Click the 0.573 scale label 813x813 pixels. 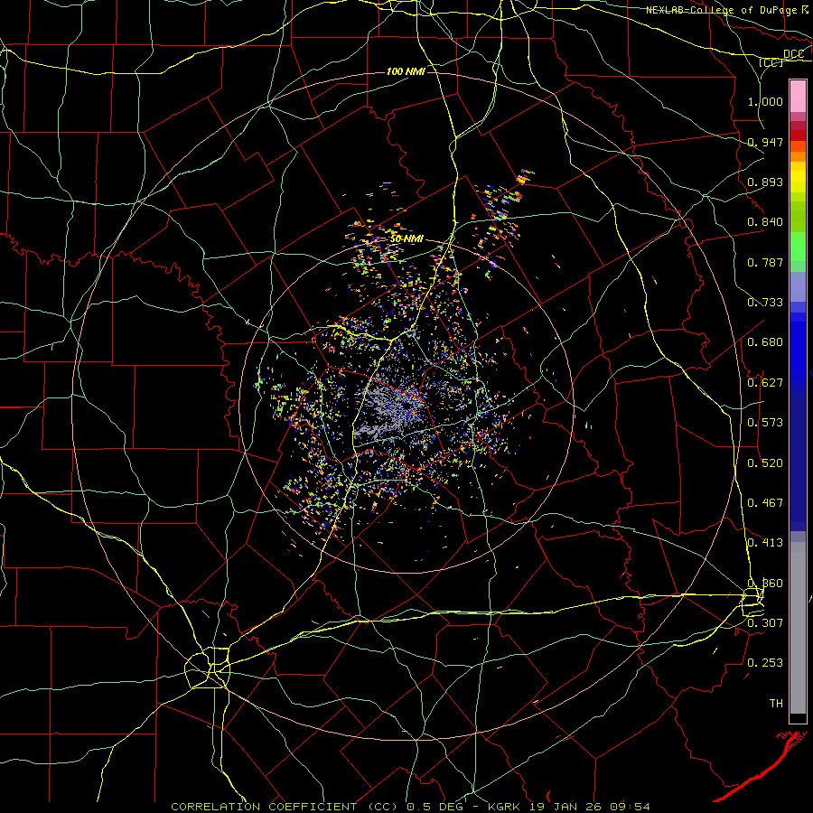(x=765, y=423)
